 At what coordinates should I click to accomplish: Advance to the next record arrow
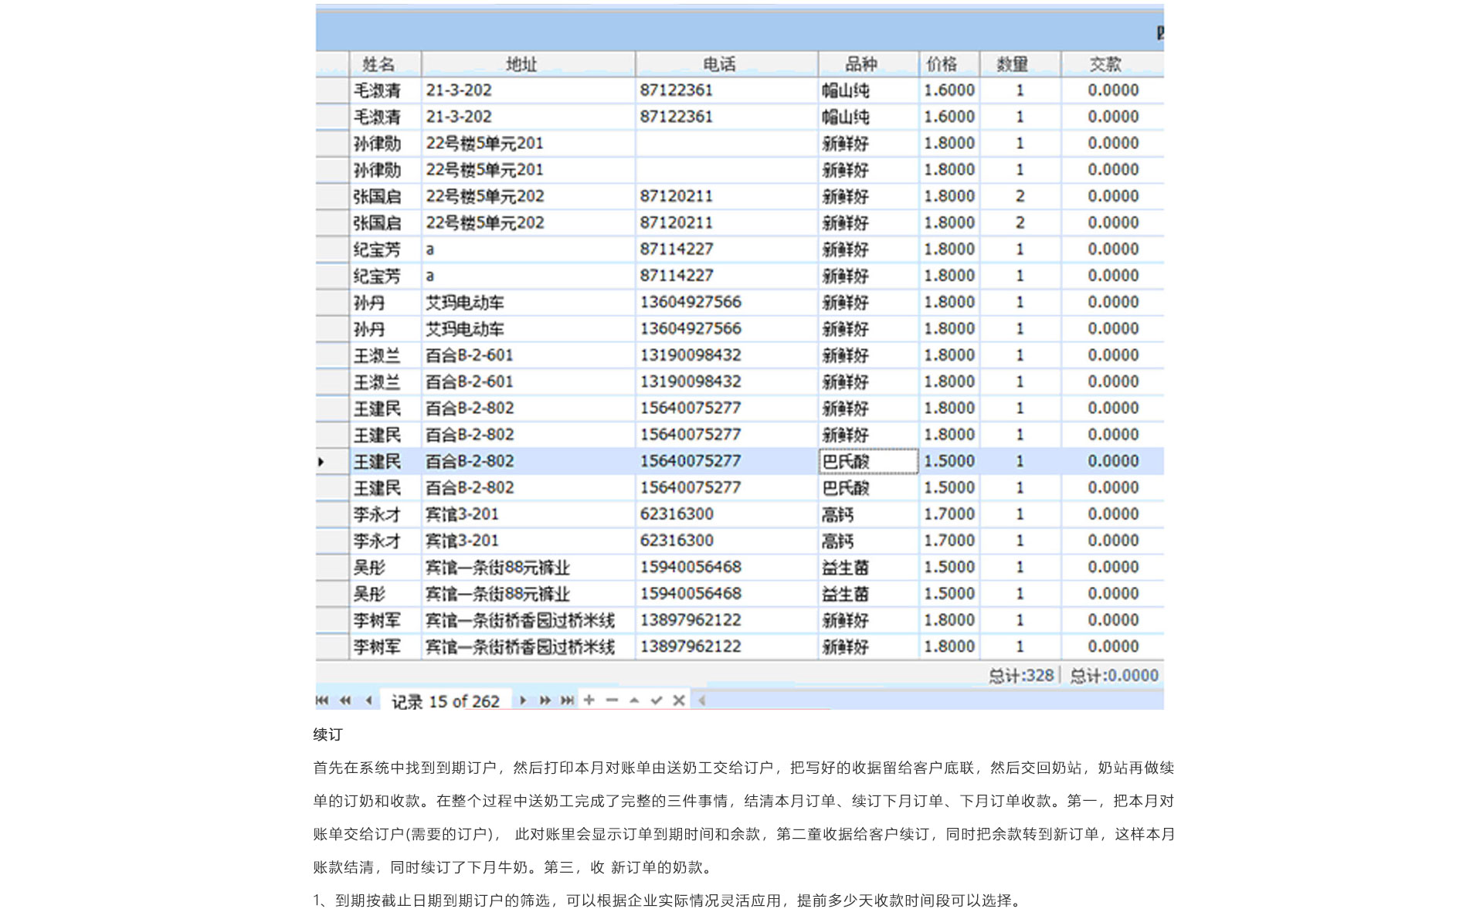523,700
